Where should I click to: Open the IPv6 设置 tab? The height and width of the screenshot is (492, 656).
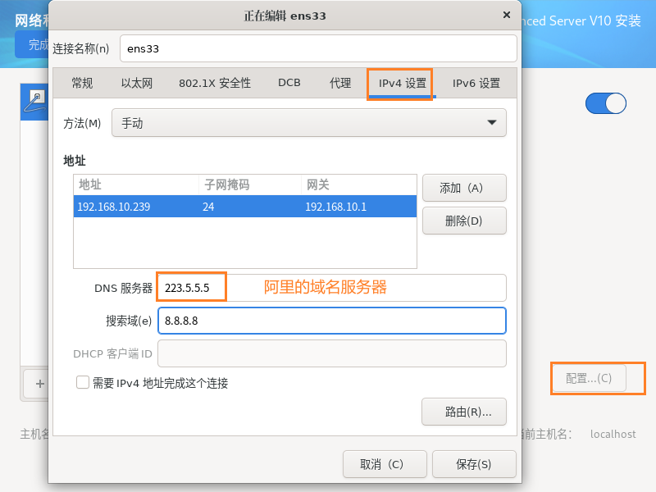[x=476, y=83]
